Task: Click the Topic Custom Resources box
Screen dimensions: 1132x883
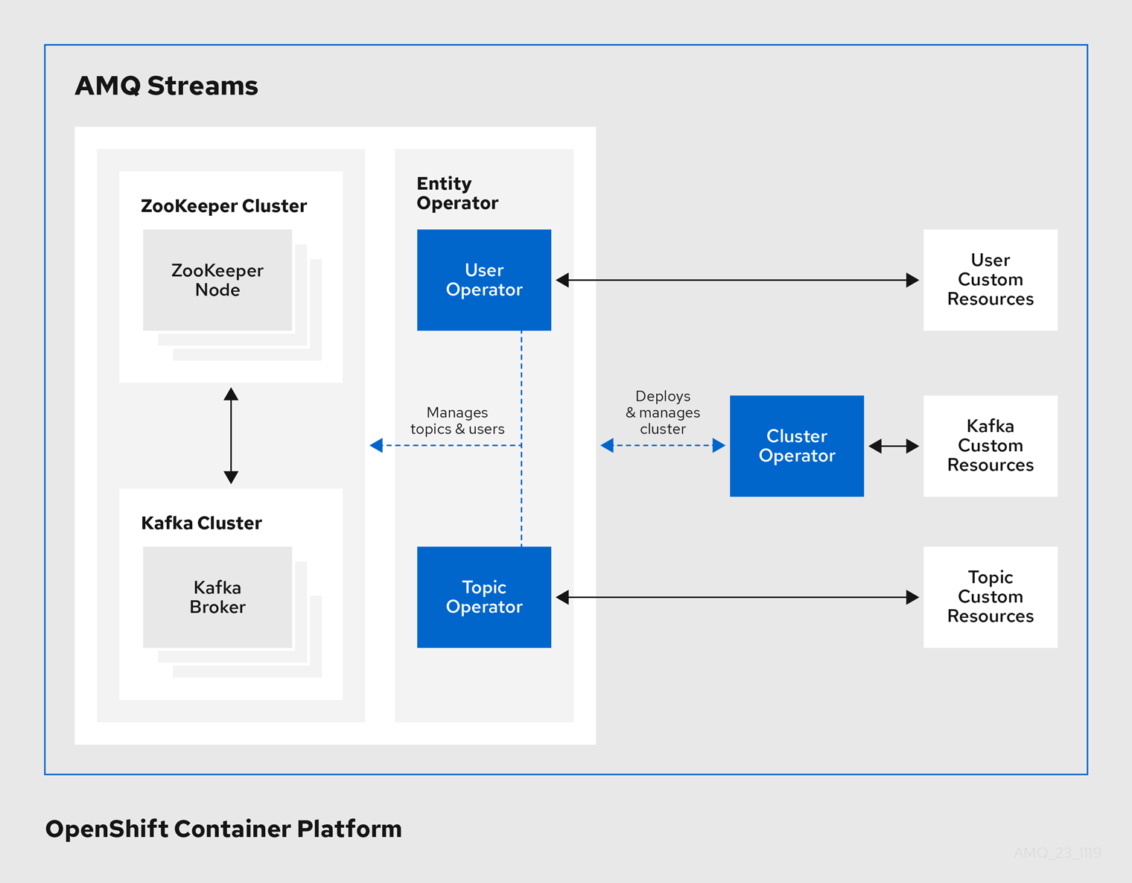Action: tap(990, 597)
